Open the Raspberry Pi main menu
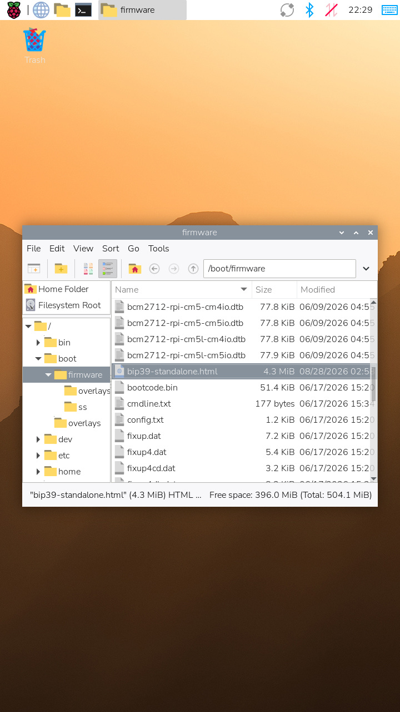Viewport: 400px width, 712px height. (x=13, y=10)
